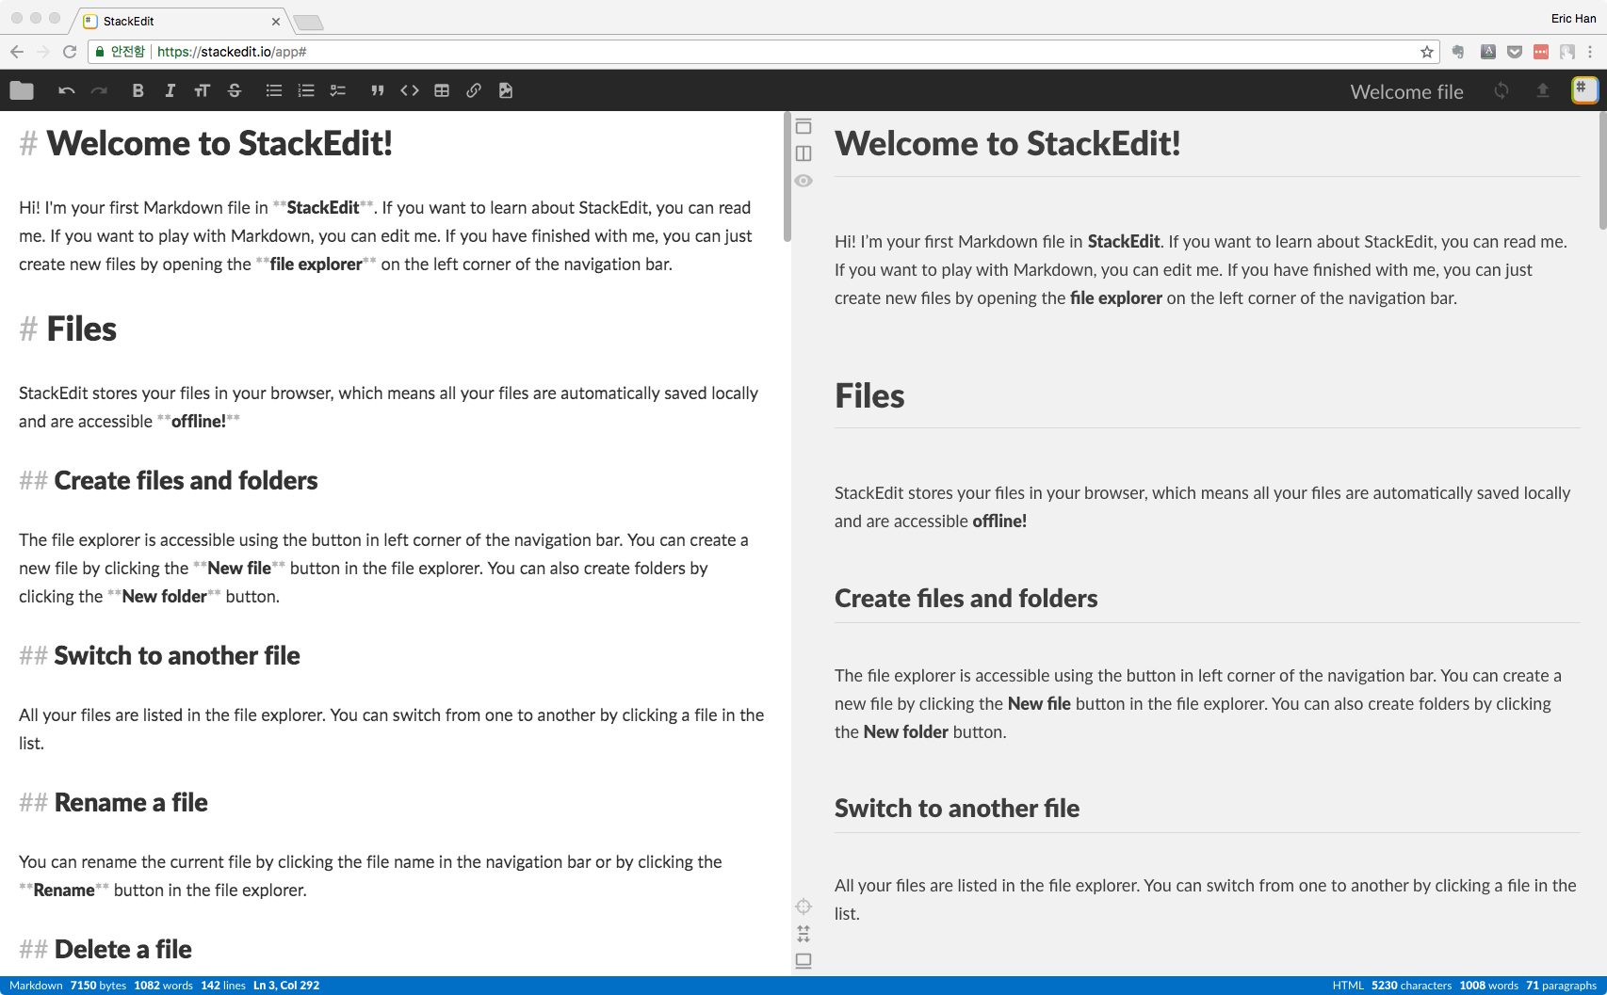Undo the last edit
This screenshot has width=1607, height=995.
[x=66, y=90]
